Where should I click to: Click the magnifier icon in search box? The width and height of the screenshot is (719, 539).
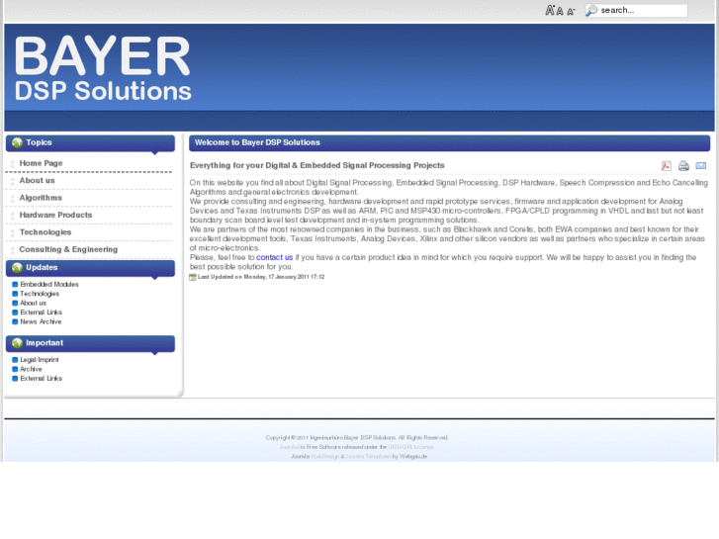click(x=592, y=10)
